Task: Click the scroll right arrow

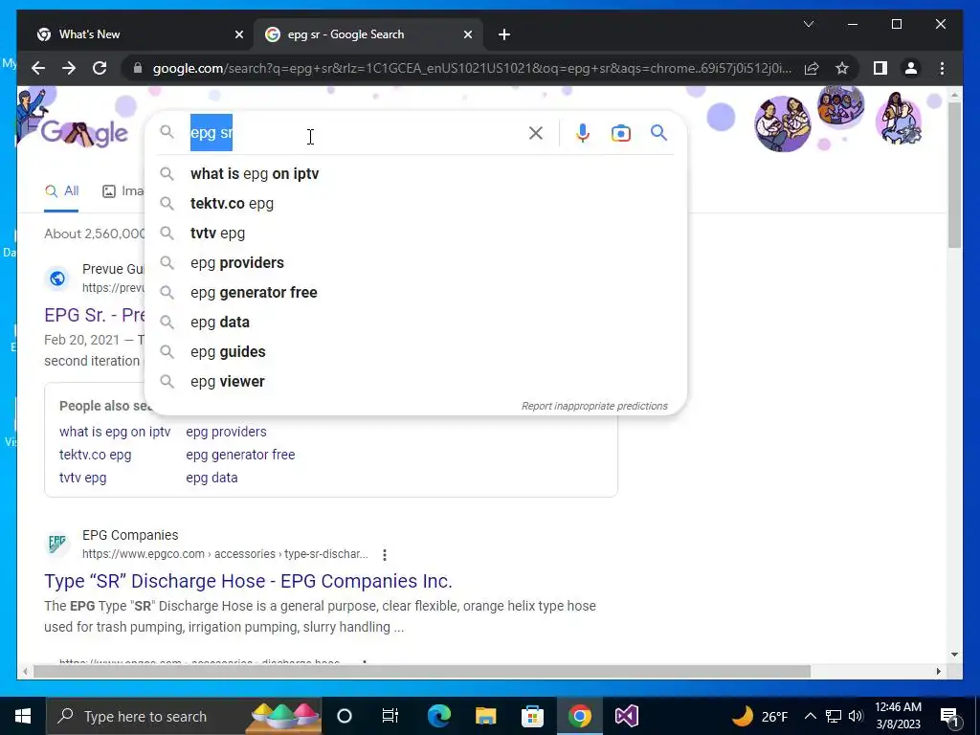Action: 938,671
